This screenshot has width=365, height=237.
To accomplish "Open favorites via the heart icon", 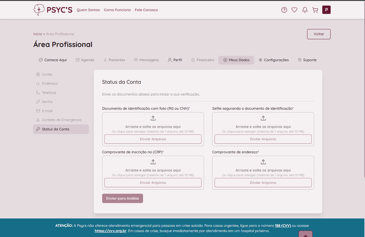I will (x=294, y=10).
